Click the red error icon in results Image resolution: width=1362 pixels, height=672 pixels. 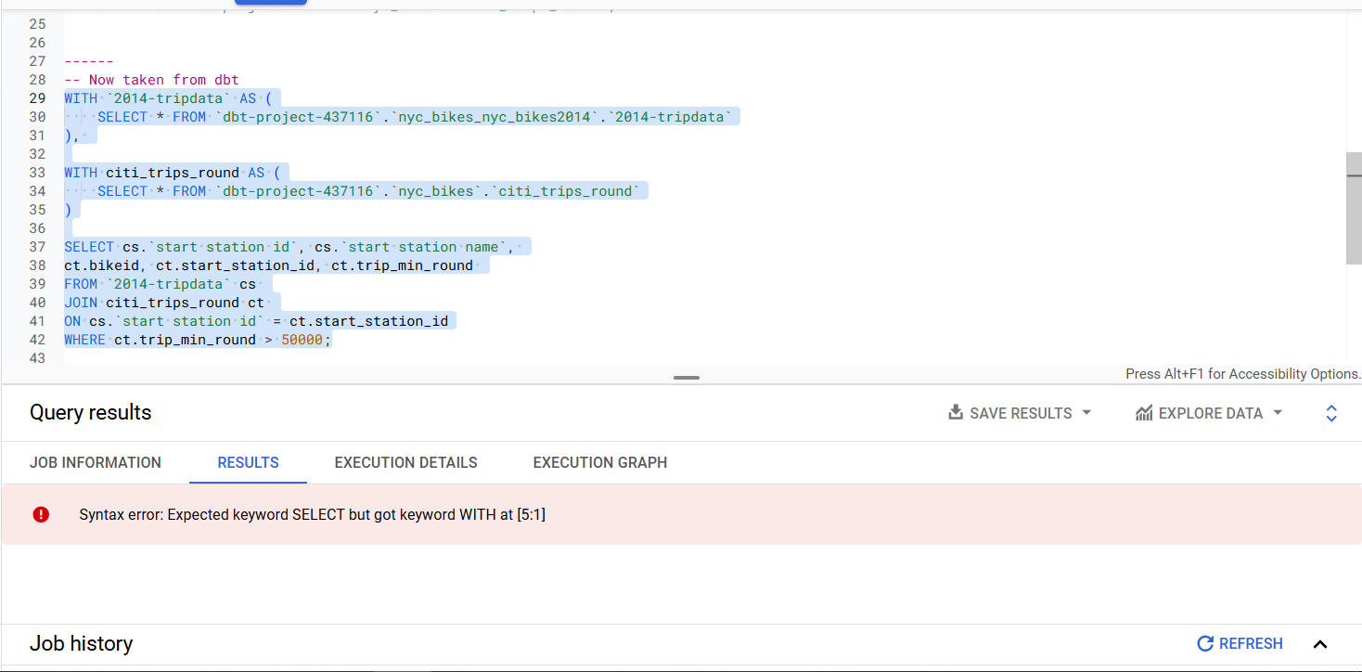(41, 514)
